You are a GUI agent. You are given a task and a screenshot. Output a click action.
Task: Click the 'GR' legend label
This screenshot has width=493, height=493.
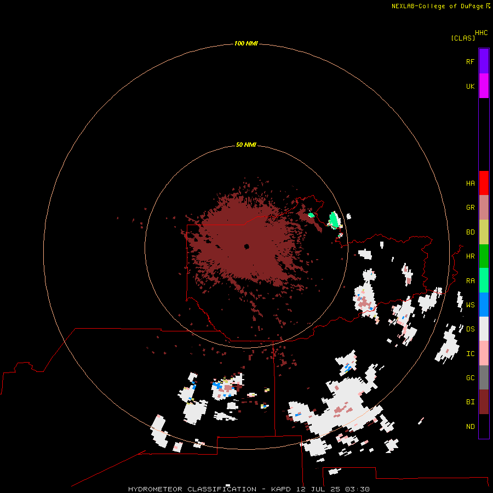pyautogui.click(x=470, y=208)
